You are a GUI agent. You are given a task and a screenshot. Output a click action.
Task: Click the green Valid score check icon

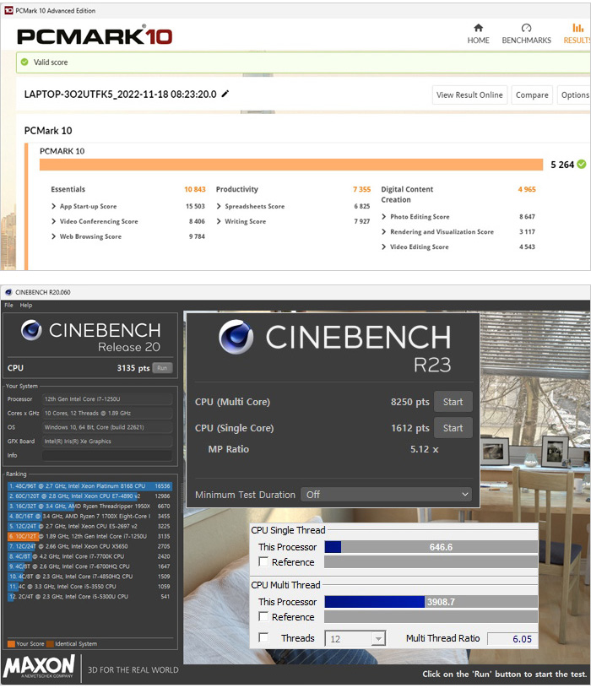click(24, 62)
